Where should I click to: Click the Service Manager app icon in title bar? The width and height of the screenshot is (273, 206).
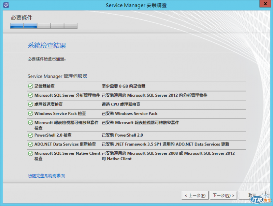pyautogui.click(x=6, y=5)
